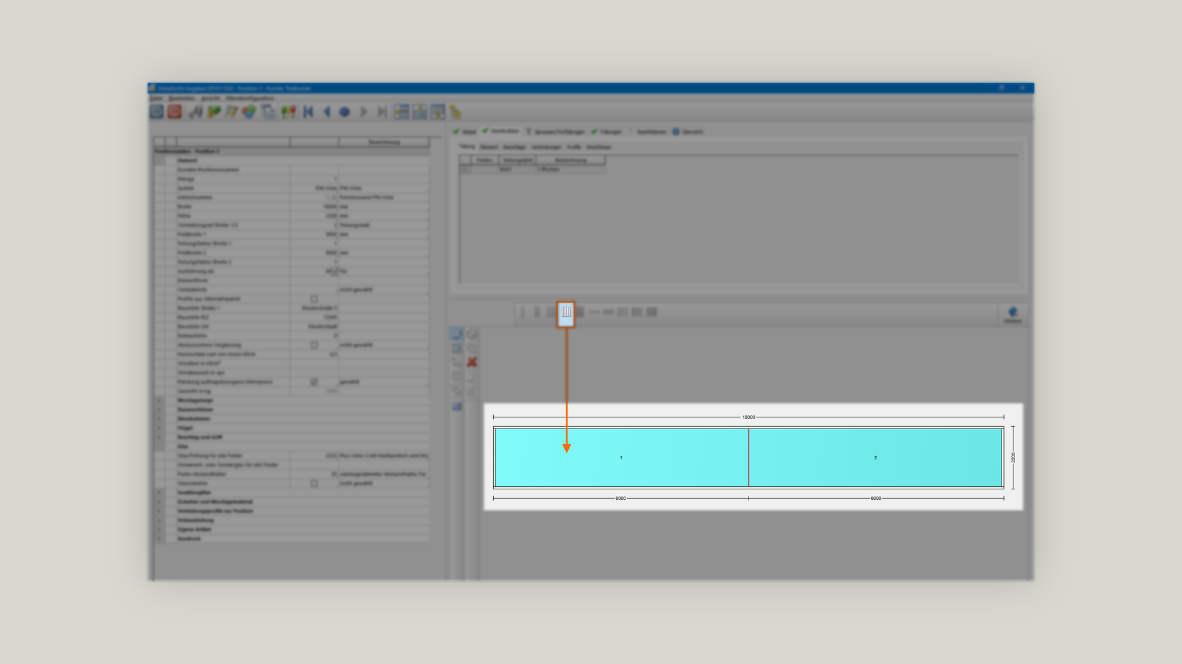Click the blue circle navigation icon

pyautogui.click(x=345, y=112)
